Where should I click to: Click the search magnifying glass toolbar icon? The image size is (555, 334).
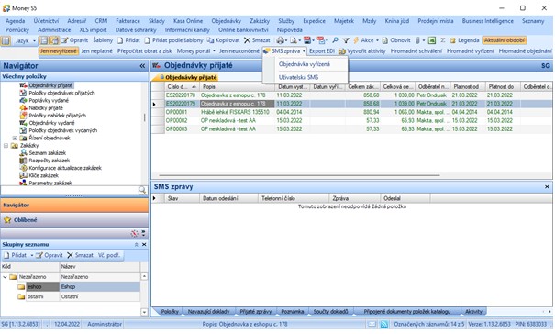[x=335, y=40]
